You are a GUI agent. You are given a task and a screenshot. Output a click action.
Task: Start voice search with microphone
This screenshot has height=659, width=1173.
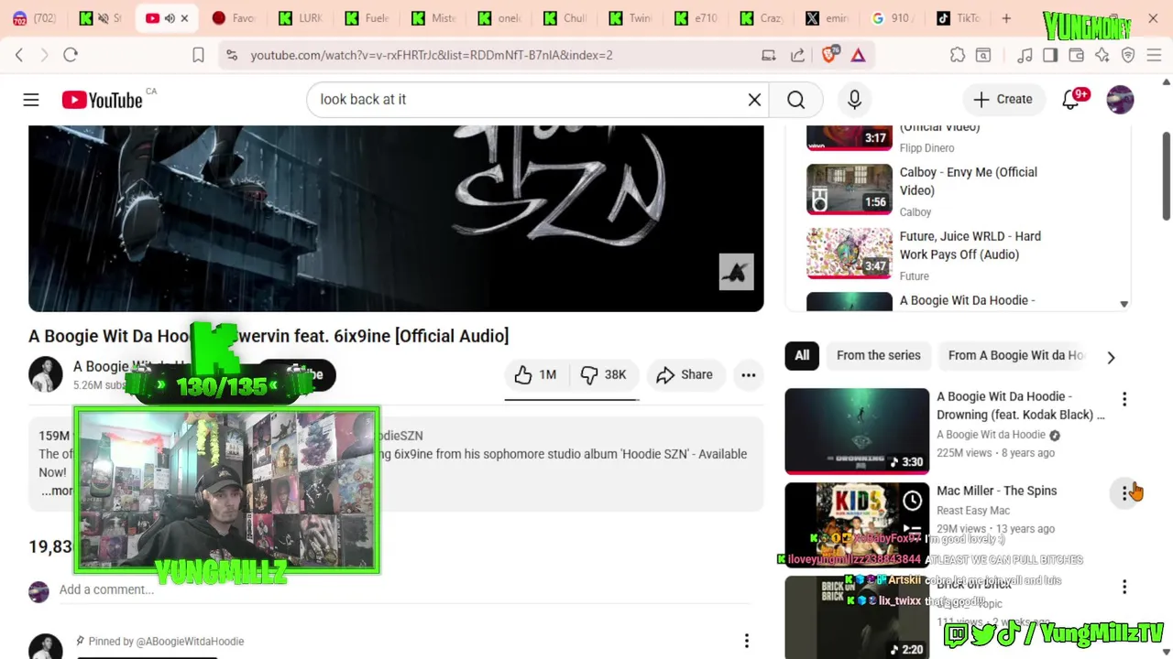pyautogui.click(x=854, y=100)
